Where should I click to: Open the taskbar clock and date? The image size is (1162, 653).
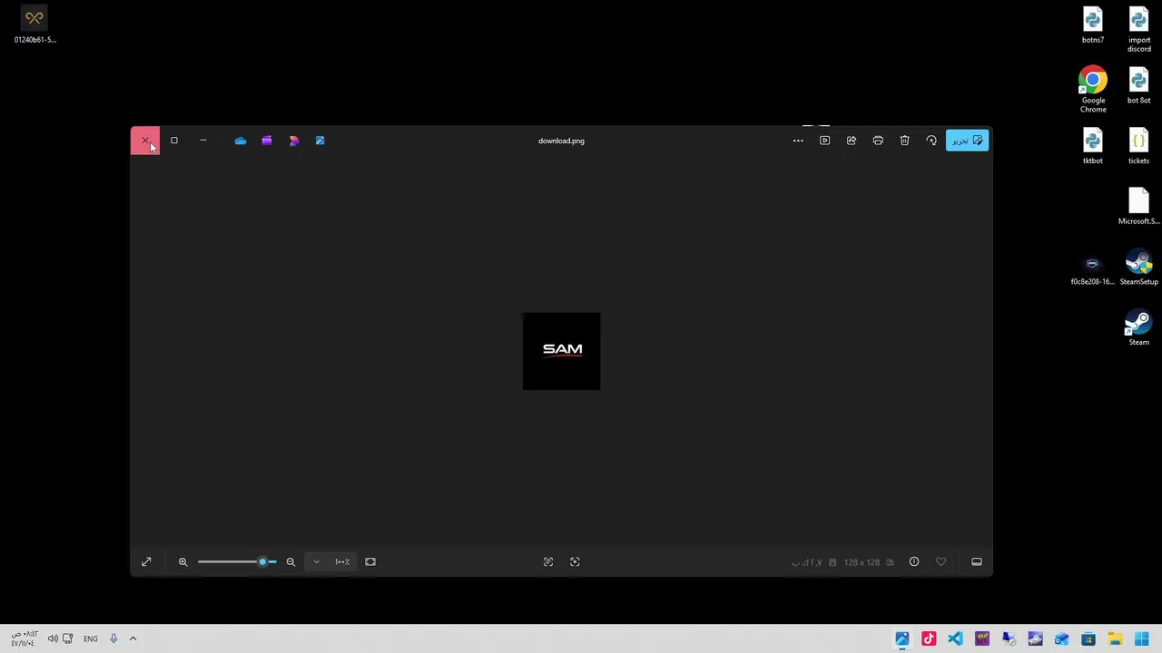(x=24, y=639)
